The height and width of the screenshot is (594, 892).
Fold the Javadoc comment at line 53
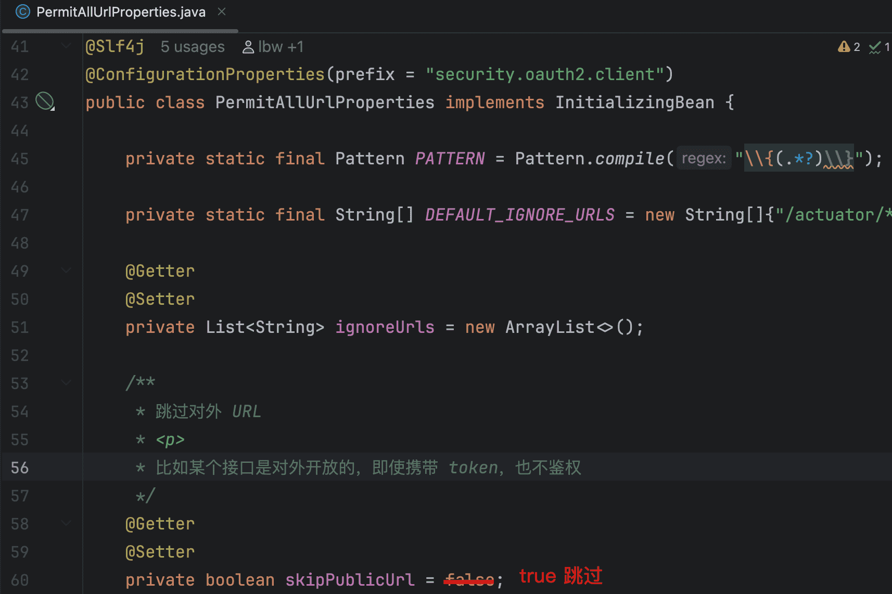(66, 382)
